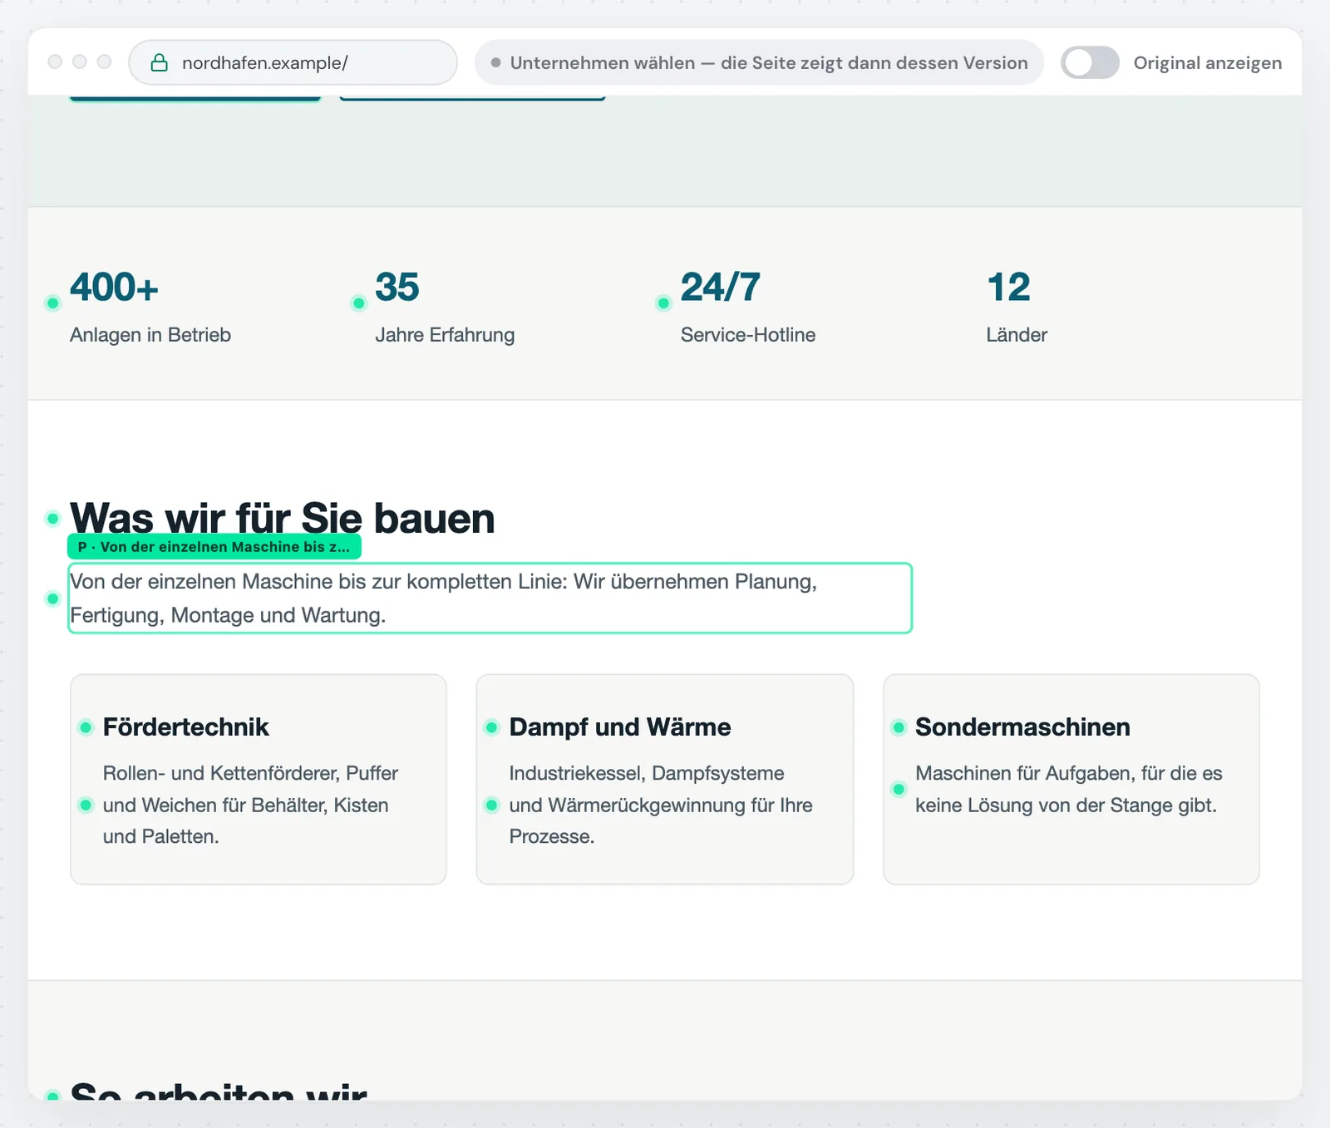1330x1128 pixels.
Task: Click the Industriekessel, Dampfsysteme description text
Action: [x=661, y=805]
